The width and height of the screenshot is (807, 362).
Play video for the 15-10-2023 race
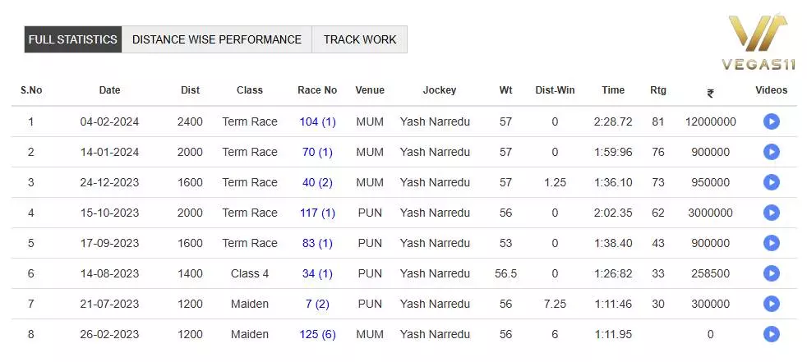click(771, 213)
